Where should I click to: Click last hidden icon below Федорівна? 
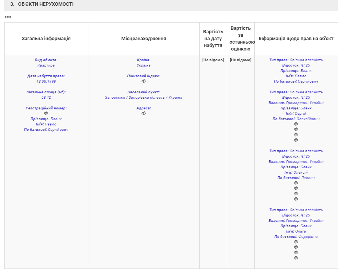pos(296,258)
